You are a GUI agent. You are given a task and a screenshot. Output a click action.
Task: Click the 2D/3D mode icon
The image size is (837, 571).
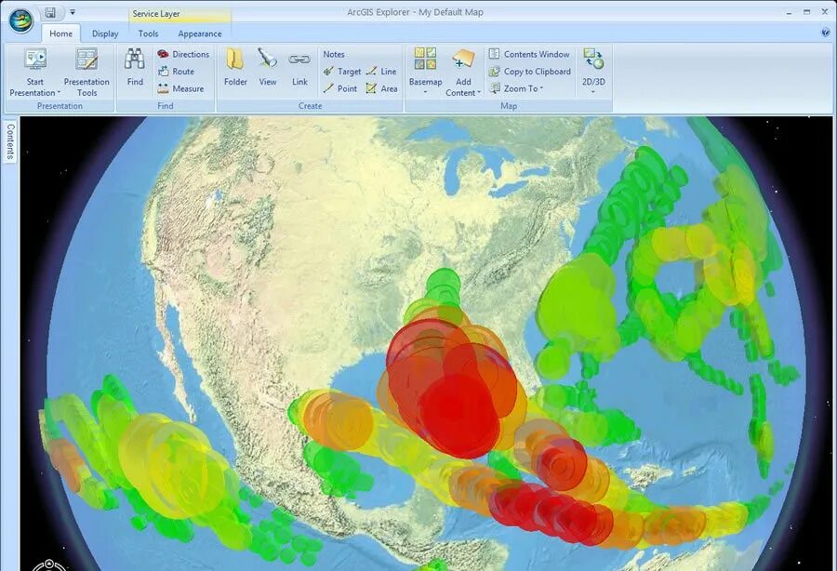[593, 59]
